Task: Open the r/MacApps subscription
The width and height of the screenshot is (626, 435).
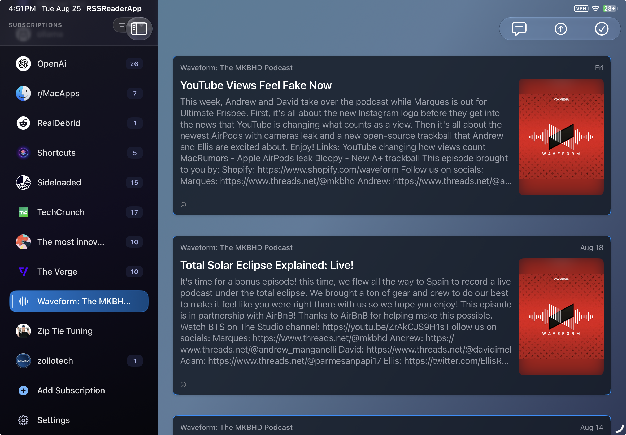Action: click(79, 93)
